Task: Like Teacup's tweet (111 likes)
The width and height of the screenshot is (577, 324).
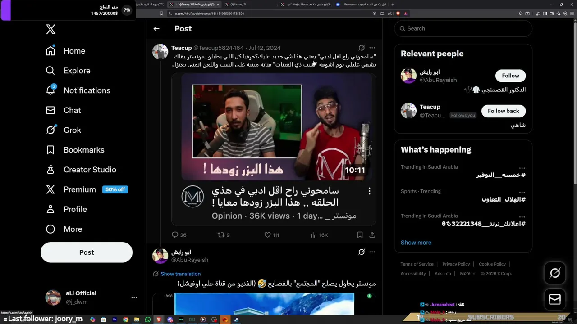Action: [x=271, y=235]
